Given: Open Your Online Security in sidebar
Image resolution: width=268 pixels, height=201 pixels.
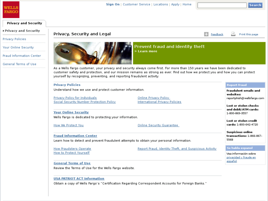Looking at the screenshot, I should tap(18, 48).
